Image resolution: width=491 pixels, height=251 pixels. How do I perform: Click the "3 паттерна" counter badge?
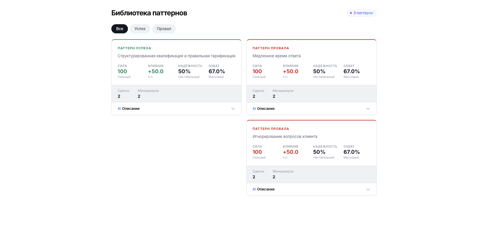[x=361, y=13]
